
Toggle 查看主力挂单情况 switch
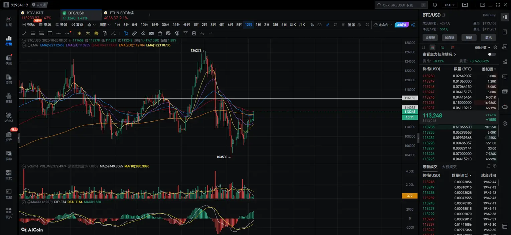click(x=492, y=54)
